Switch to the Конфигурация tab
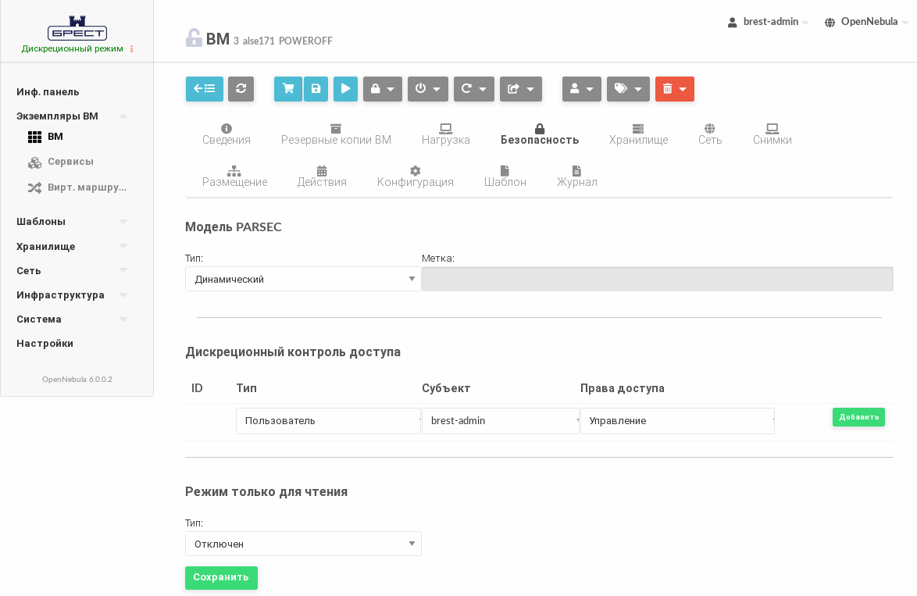This screenshot has height=596, width=917. (415, 177)
